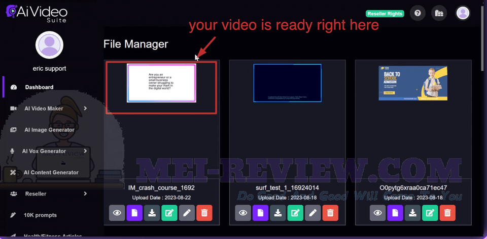Click the Dashboard gauge icon
Image resolution: width=487 pixels, height=239 pixels.
pos(13,87)
